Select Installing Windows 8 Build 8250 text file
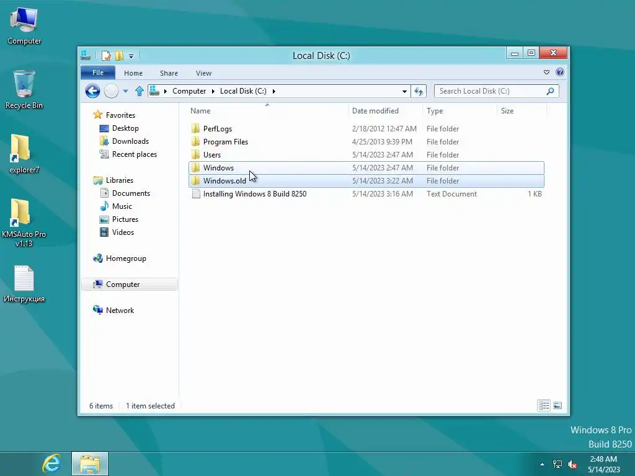635x476 pixels. click(366, 194)
